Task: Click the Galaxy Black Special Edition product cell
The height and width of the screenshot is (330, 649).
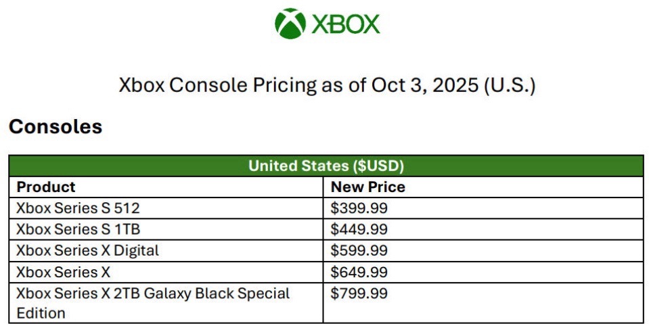Action: (166, 303)
